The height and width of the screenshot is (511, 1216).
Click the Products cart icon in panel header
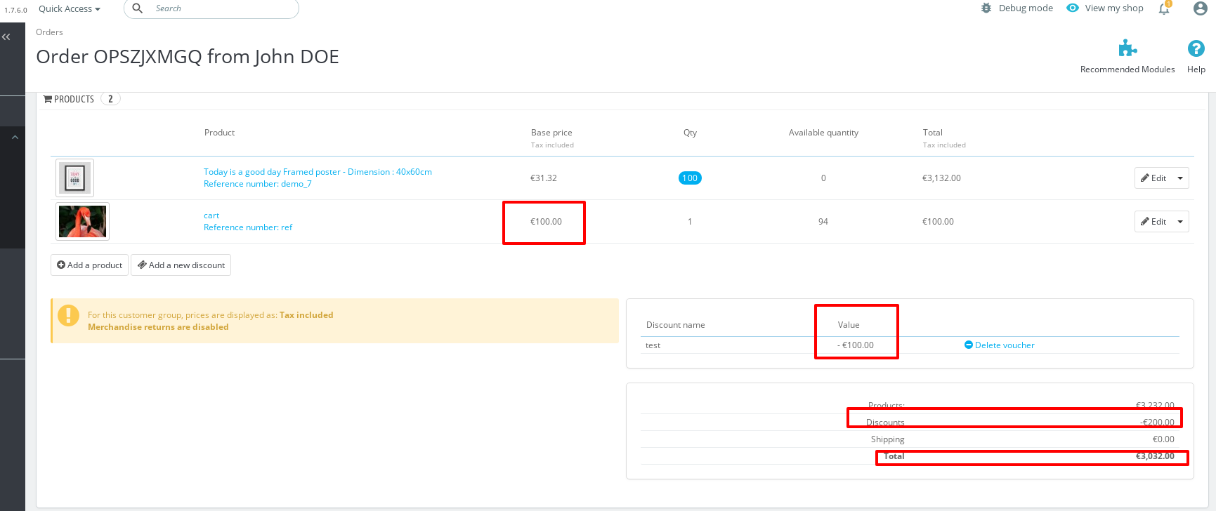point(48,100)
